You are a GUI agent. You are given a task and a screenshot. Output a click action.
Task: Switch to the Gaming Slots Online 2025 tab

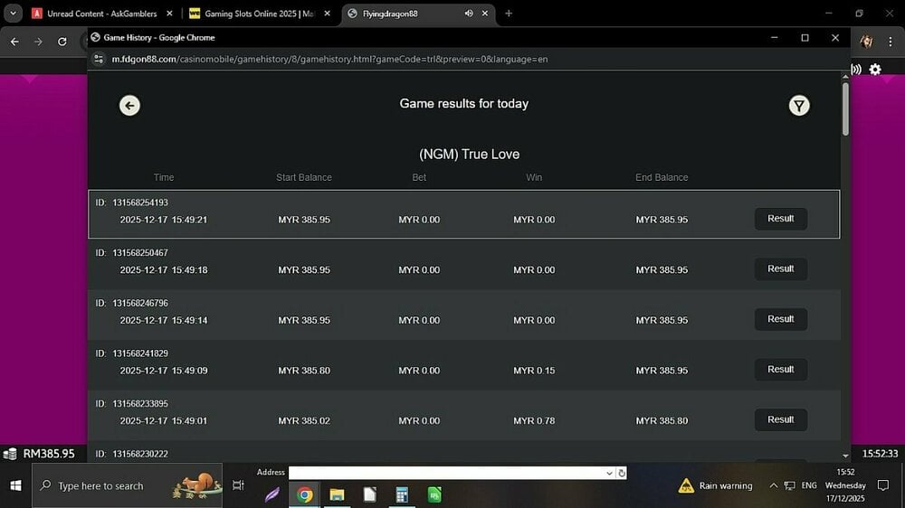click(x=258, y=14)
